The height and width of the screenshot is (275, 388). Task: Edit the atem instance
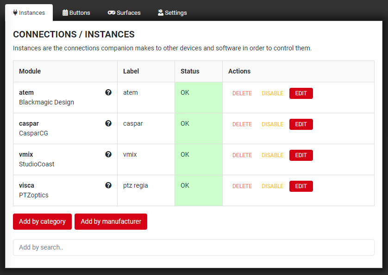click(x=301, y=93)
